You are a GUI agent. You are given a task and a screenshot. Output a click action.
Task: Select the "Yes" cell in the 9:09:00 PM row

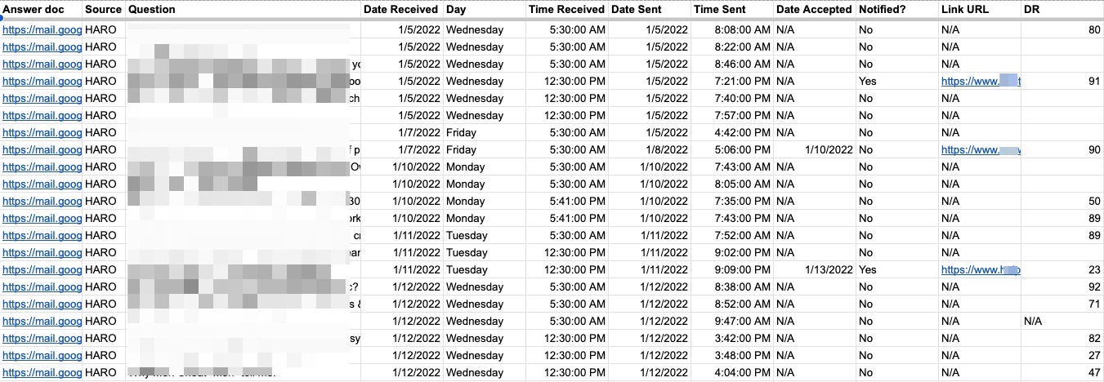click(867, 270)
